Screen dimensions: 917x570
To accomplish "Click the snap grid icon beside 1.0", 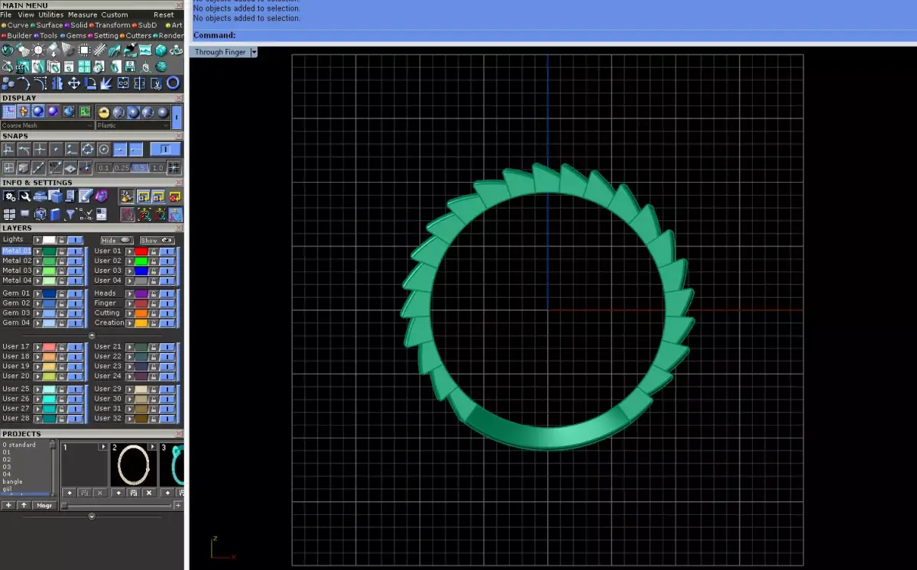I will click(174, 168).
